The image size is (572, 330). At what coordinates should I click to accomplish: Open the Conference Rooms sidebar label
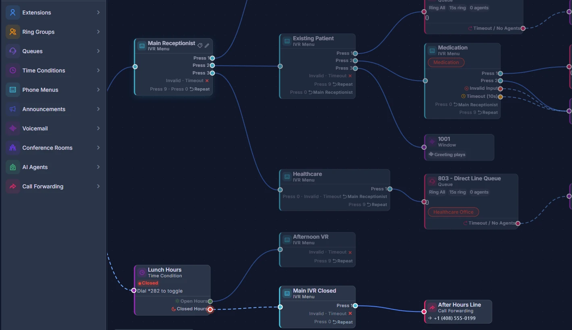click(48, 148)
